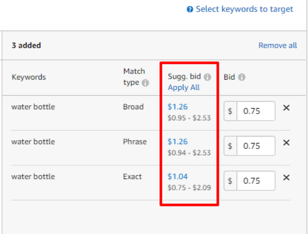This screenshot has height=234, width=308.
Task: Click the Bid column header text
Action: 229,77
